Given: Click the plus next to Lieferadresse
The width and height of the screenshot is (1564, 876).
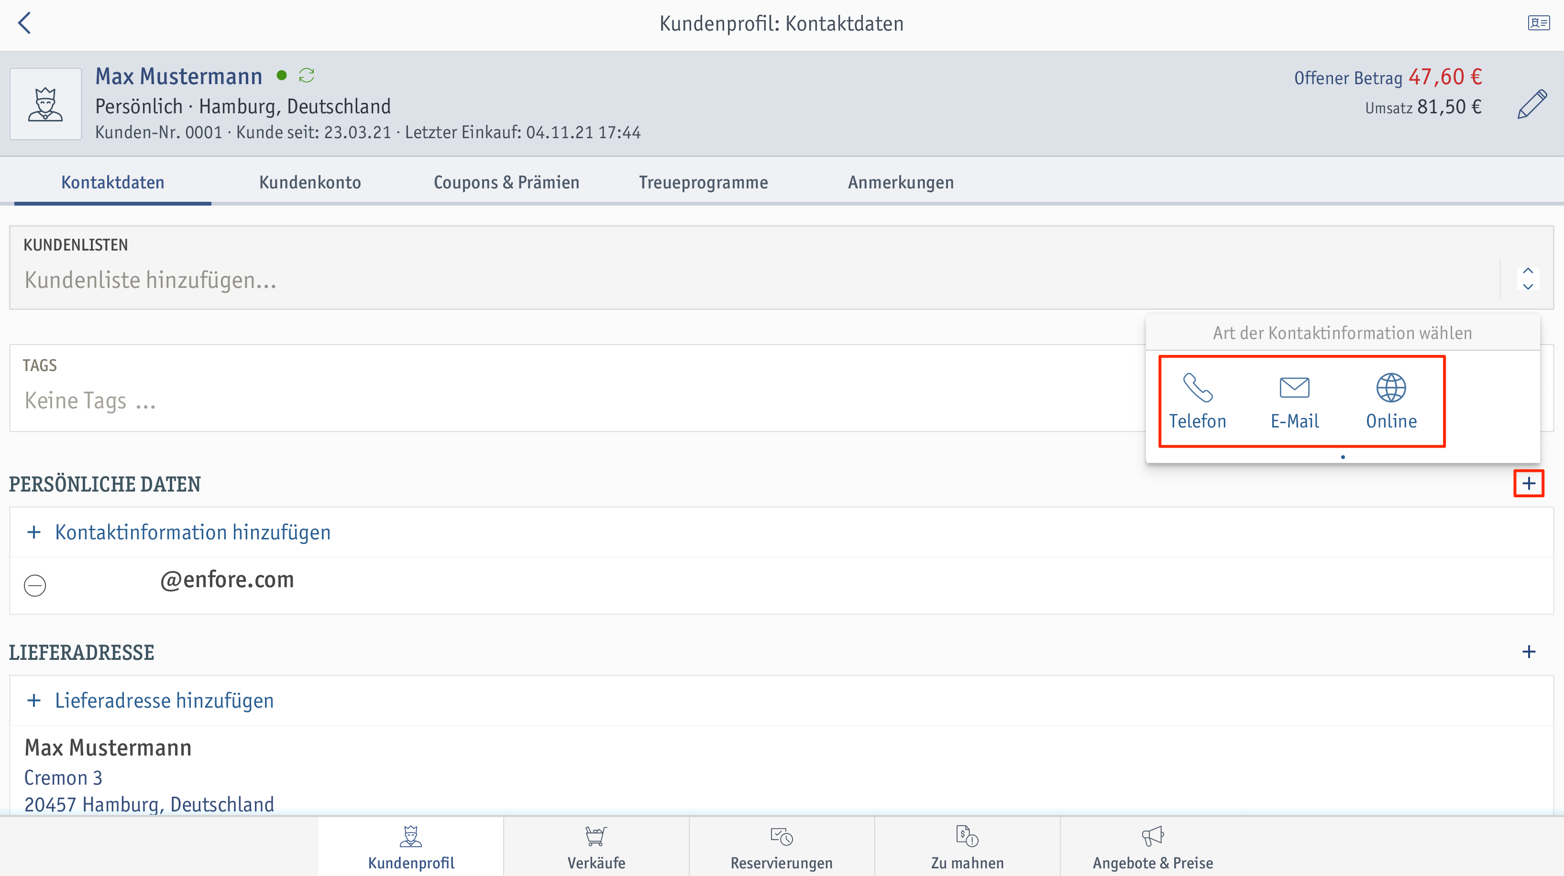Looking at the screenshot, I should tap(1529, 651).
